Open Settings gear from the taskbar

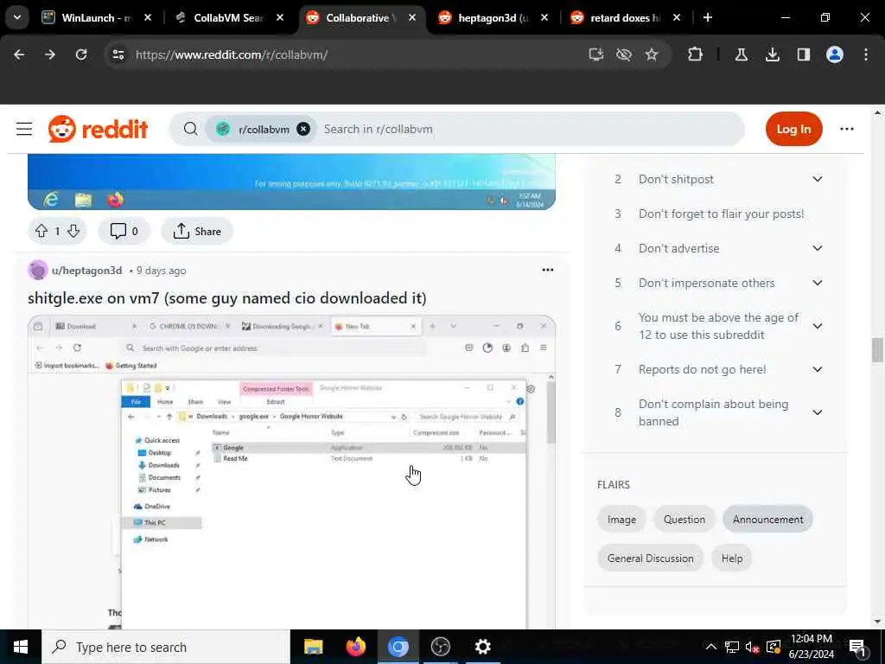point(482,647)
